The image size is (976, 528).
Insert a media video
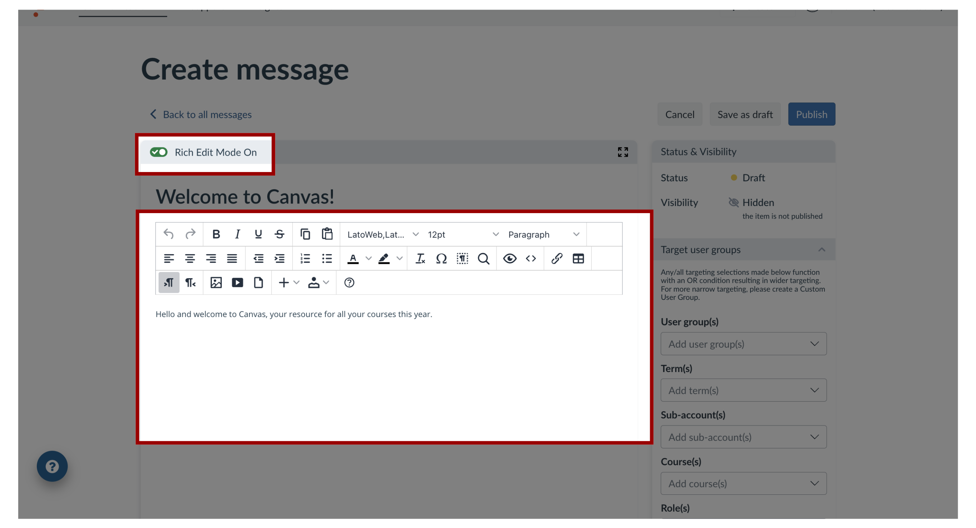[x=237, y=282]
